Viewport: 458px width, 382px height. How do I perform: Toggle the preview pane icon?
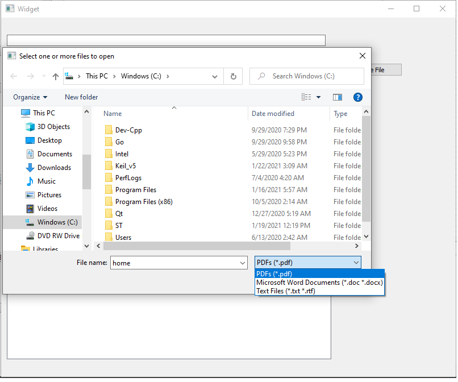338,97
